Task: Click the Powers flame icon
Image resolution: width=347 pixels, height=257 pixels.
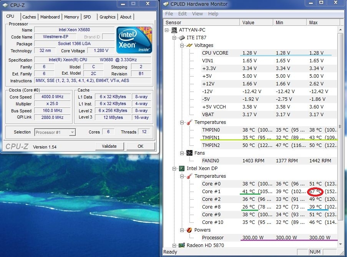Action: coord(189,230)
